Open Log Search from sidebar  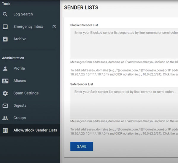[x=30, y=14]
